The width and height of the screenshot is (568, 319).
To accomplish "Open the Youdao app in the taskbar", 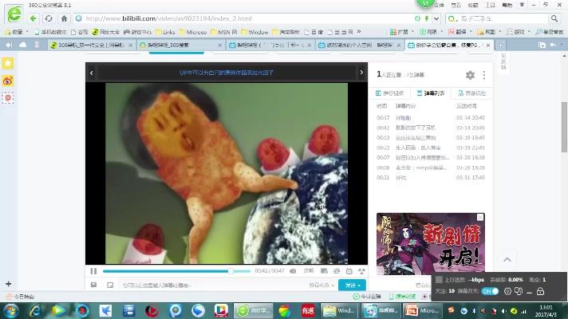I will (308, 311).
